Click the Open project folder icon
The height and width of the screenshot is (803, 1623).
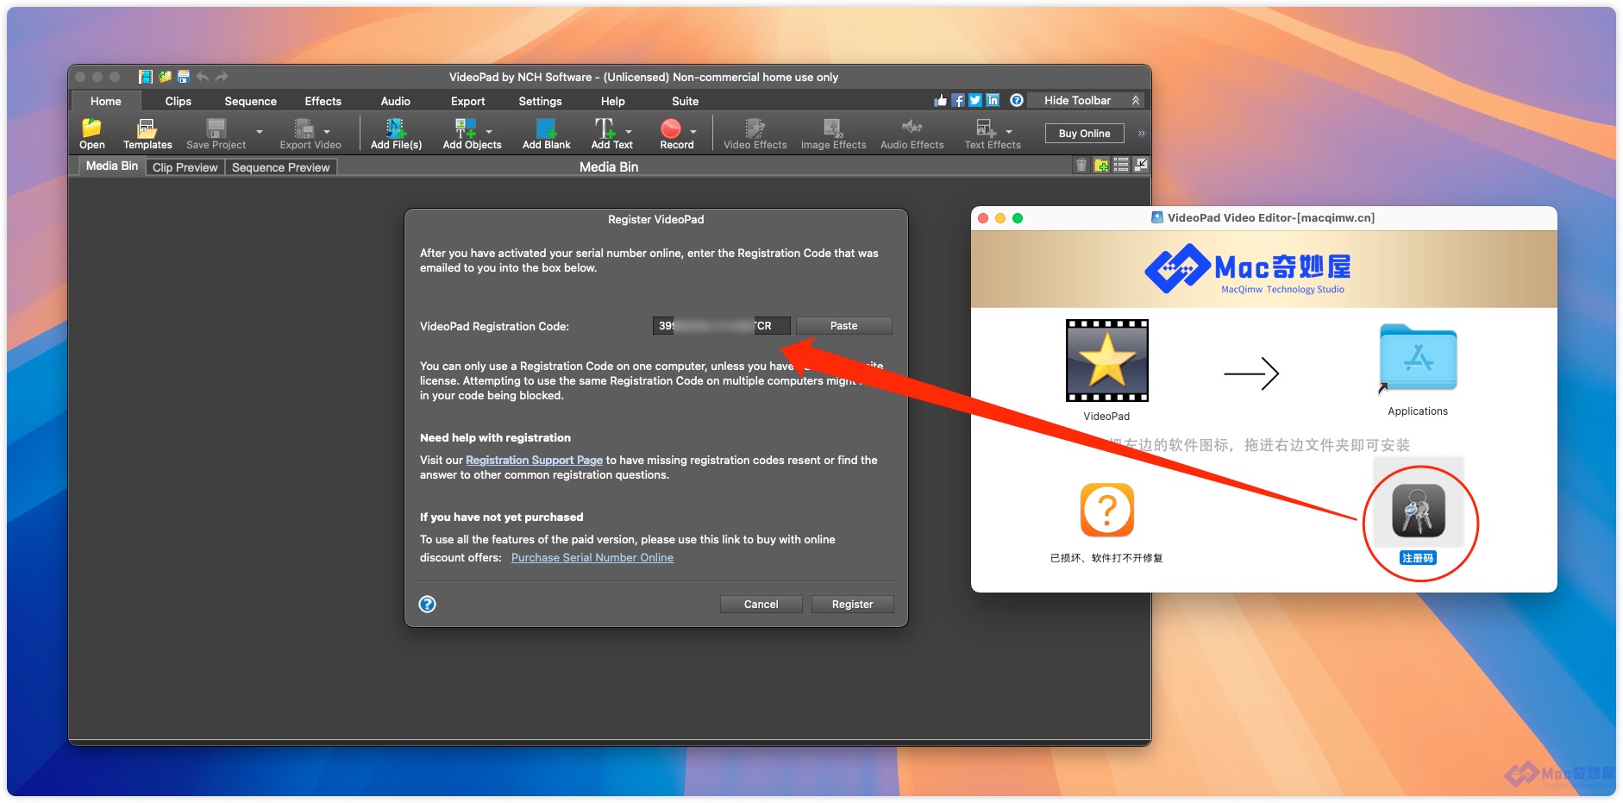point(91,128)
